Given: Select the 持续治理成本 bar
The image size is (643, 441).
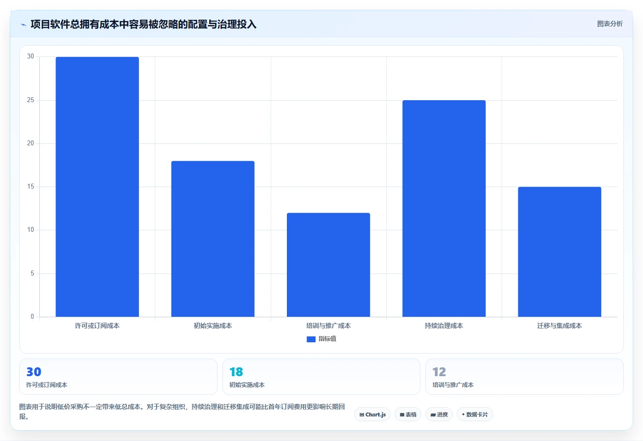Looking at the screenshot, I should pyautogui.click(x=444, y=208).
